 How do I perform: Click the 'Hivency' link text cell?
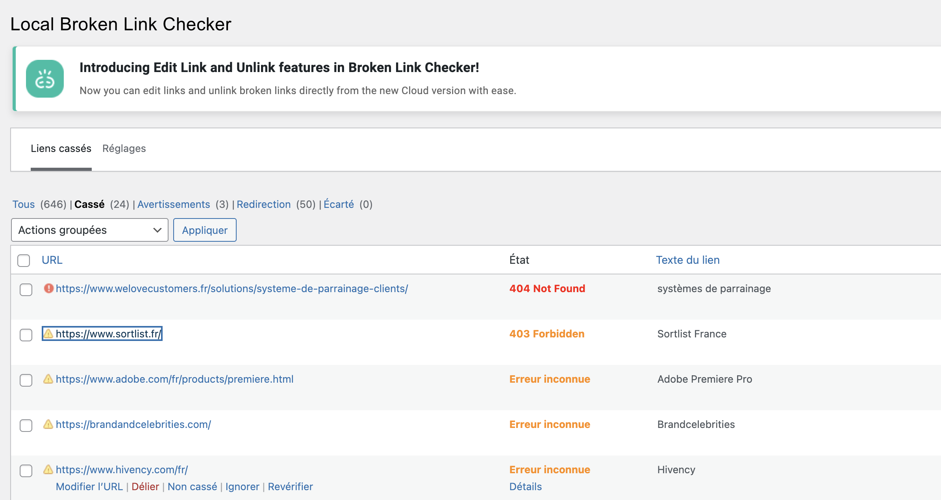[676, 470]
